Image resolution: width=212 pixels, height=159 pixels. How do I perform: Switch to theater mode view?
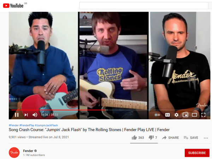(194, 115)
